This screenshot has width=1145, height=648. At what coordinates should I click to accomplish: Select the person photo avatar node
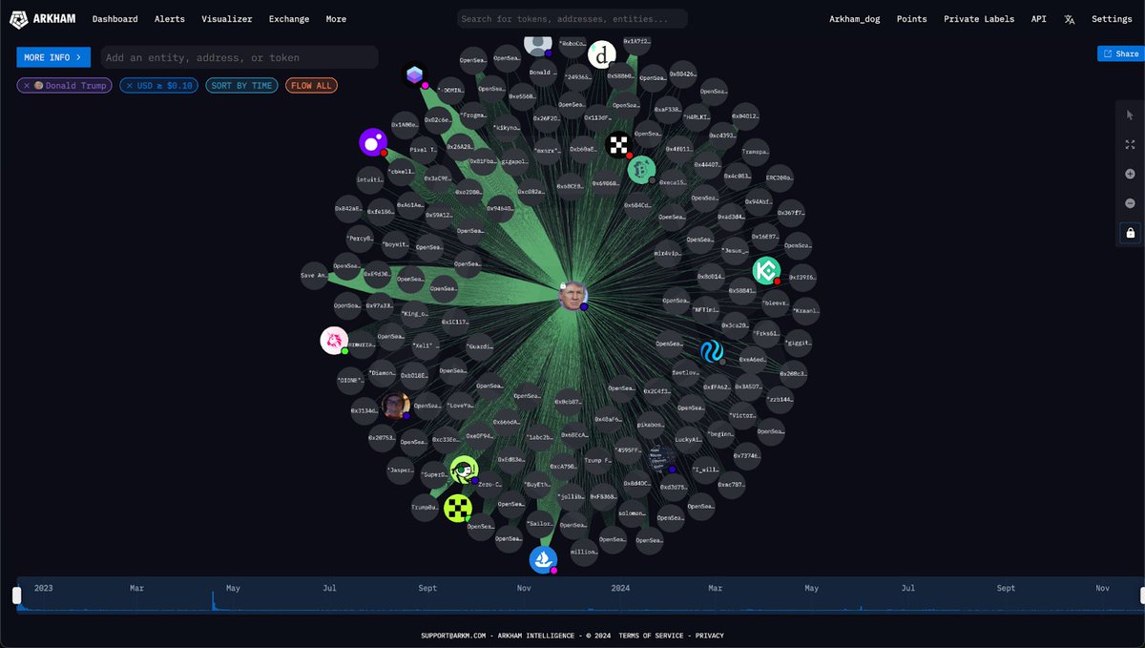coord(396,406)
